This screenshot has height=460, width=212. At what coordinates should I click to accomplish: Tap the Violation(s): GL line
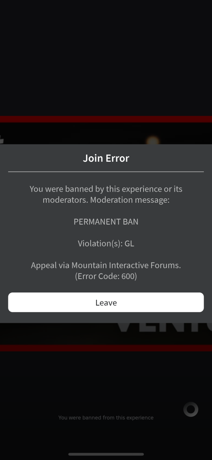[x=106, y=243]
